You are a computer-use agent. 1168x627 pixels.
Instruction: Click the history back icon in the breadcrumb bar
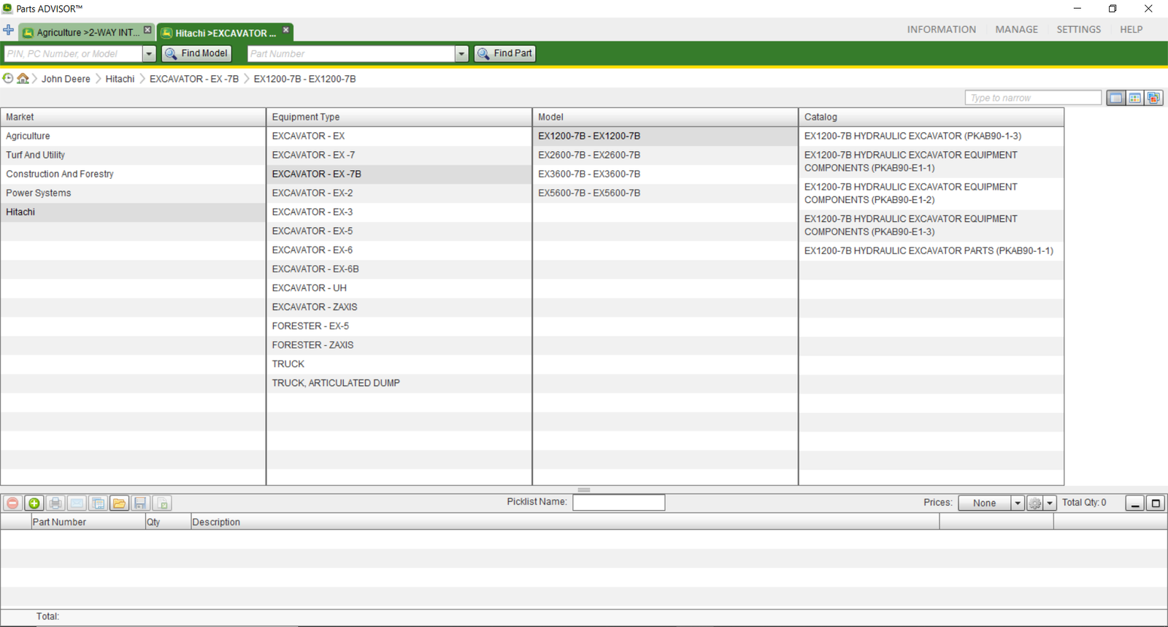[x=8, y=78]
